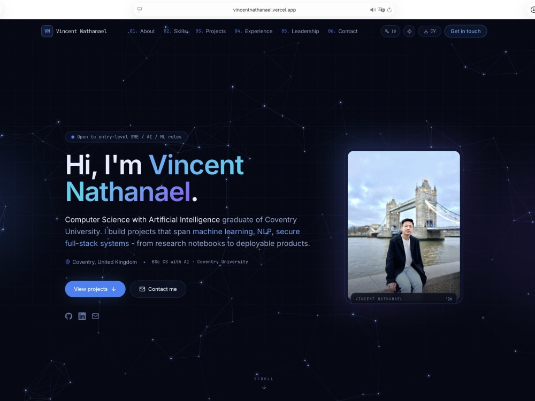Click the email envelope social icon
The image size is (535, 401).
[96, 316]
